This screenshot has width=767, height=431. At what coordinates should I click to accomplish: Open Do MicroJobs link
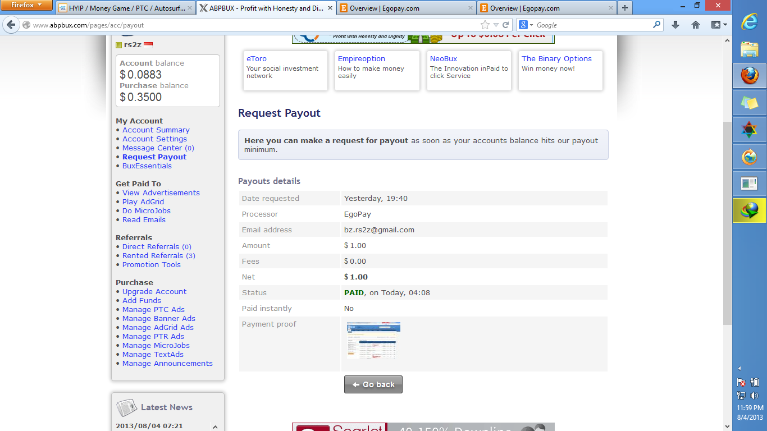tap(147, 210)
